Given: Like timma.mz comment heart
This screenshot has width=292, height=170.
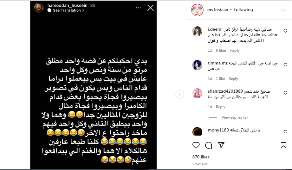Looking at the screenshot, I should (x=285, y=65).
